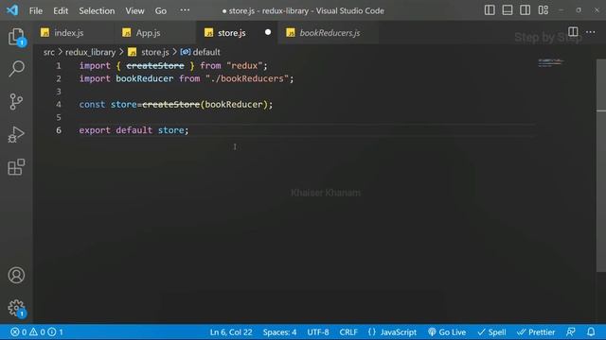Screen dimensions: 606x340
Task: Click the unsaved dot on store.js tab
Action: 268,32
